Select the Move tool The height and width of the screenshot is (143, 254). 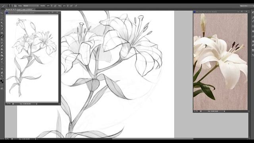pyautogui.click(x=2, y=13)
